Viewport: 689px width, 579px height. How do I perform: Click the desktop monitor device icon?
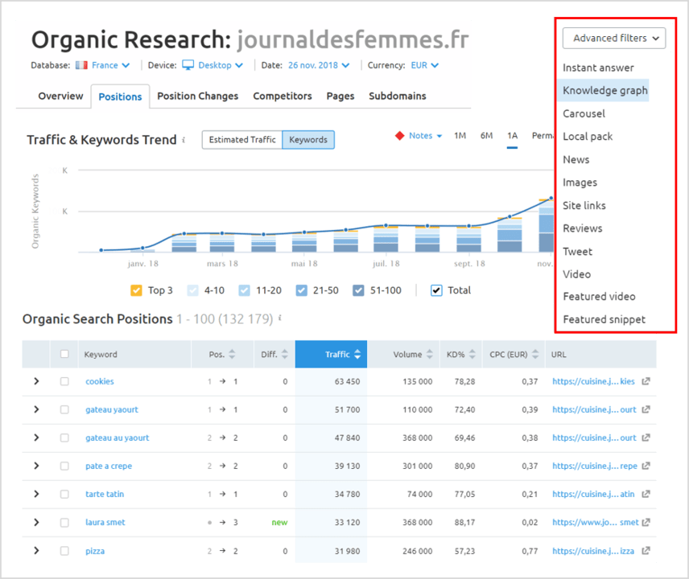pyautogui.click(x=188, y=65)
